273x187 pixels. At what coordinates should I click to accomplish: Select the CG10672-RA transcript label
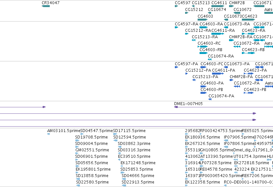pyautogui.click(x=247, y=43)
